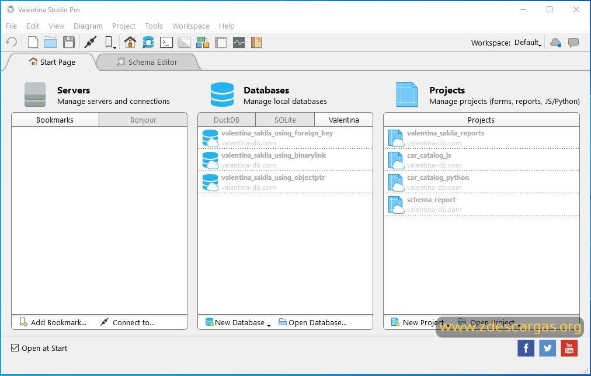Click the undo arrow toolbar icon
The height and width of the screenshot is (376, 591).
point(12,42)
